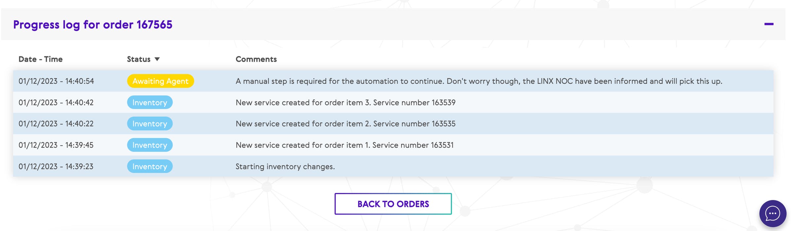Click the Starting inventory changes comment
The image size is (792, 231).
[285, 166]
